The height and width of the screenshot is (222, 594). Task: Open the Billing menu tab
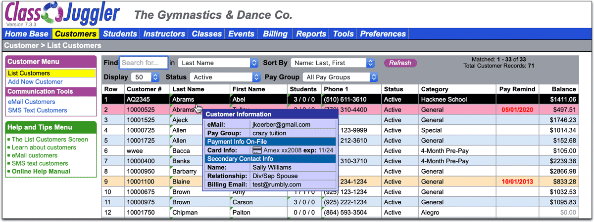[x=275, y=34]
